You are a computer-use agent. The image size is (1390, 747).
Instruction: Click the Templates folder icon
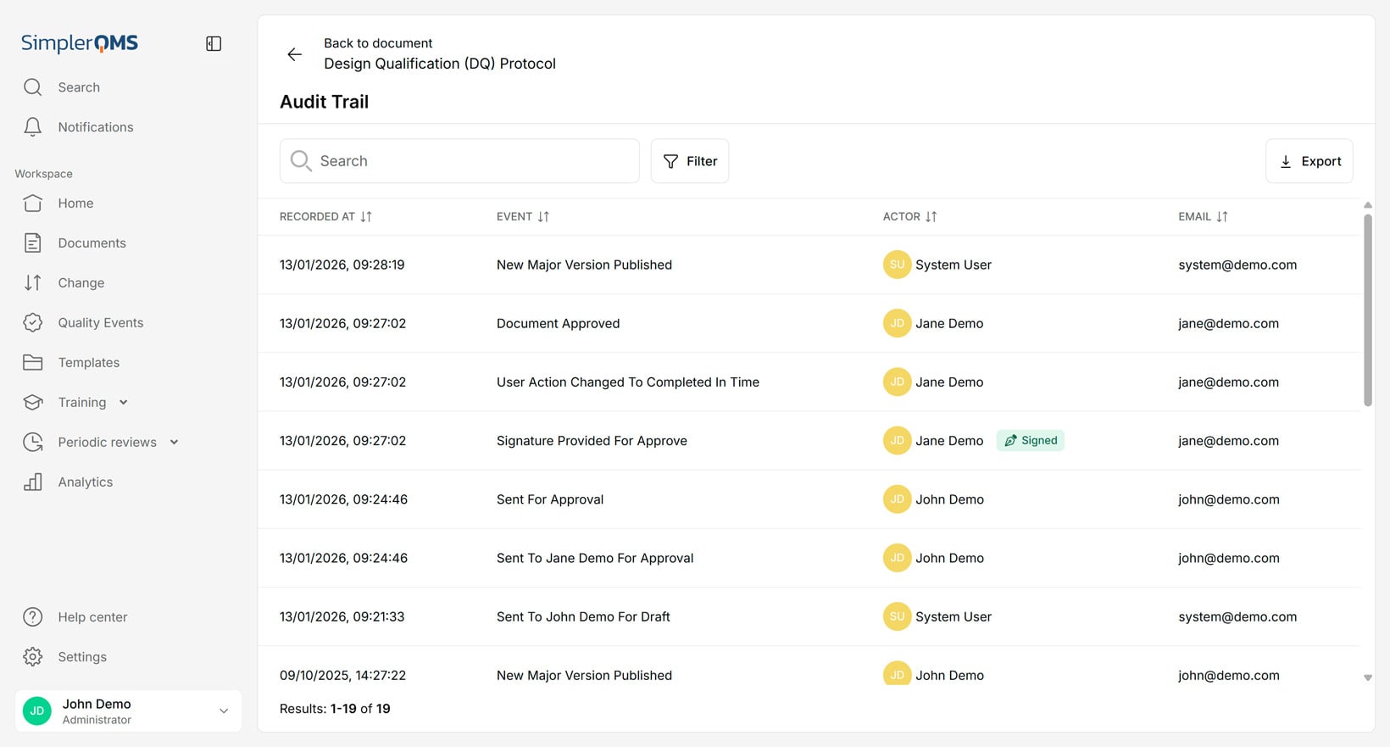point(33,363)
